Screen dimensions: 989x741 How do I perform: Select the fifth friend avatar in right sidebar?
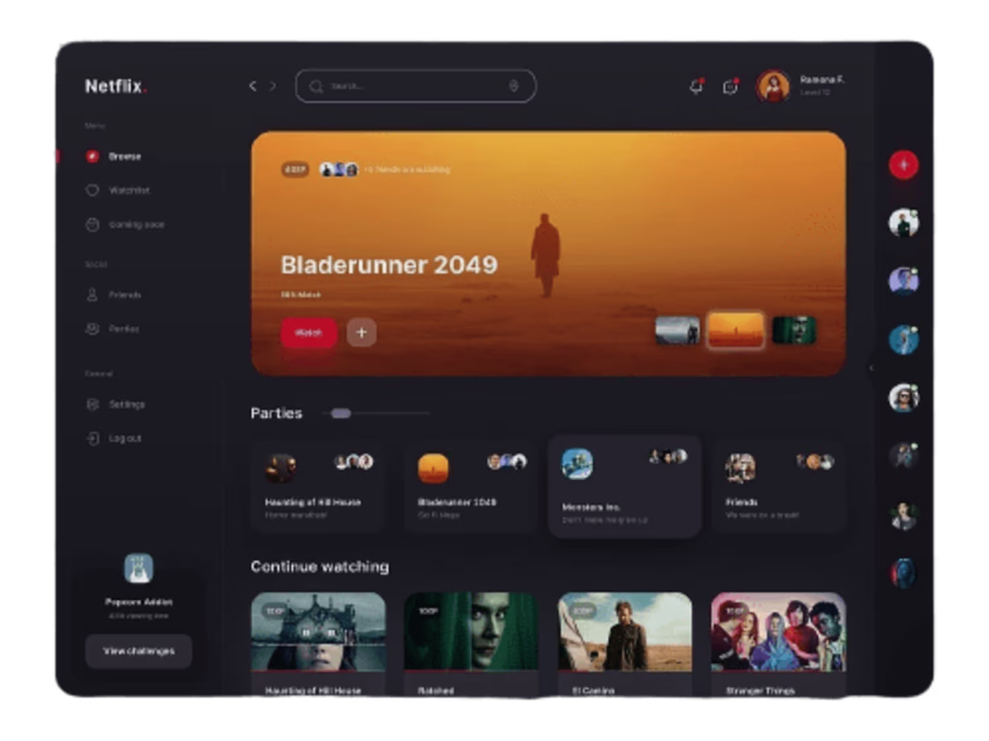pyautogui.click(x=903, y=456)
